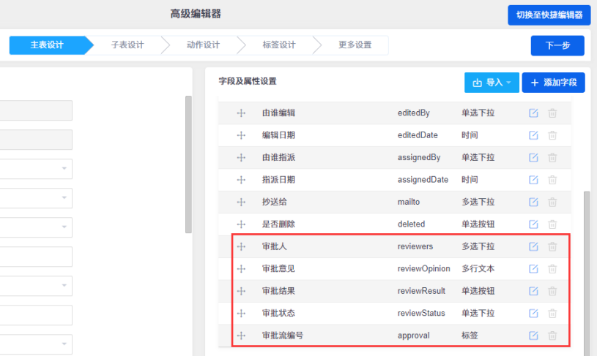This screenshot has height=356, width=597.
Task: Click the reviewStatus field name
Action: coord(421,313)
